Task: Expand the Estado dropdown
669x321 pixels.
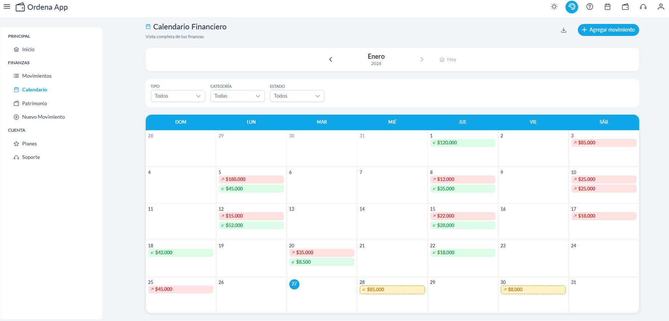Action: pos(297,96)
